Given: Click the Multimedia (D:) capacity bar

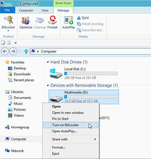Looking at the screenshot, I should point(91,97).
